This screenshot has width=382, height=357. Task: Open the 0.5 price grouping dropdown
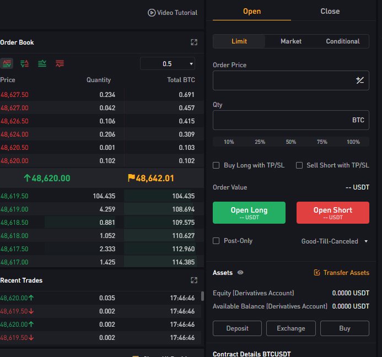(168, 64)
